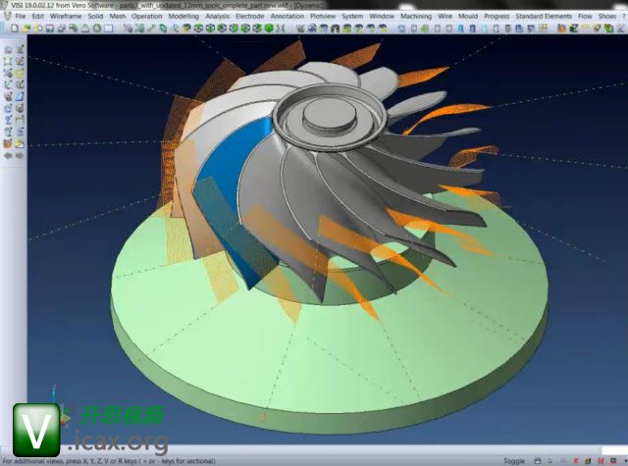
Task: Open the Electrode menu
Action: [249, 17]
